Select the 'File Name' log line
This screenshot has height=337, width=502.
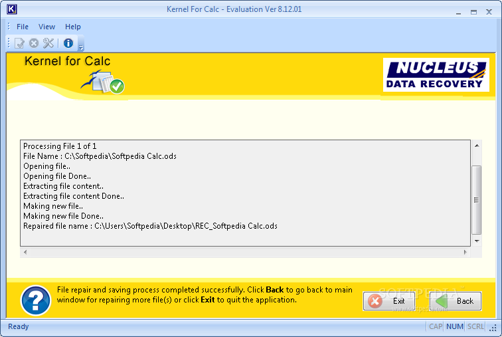(x=100, y=156)
